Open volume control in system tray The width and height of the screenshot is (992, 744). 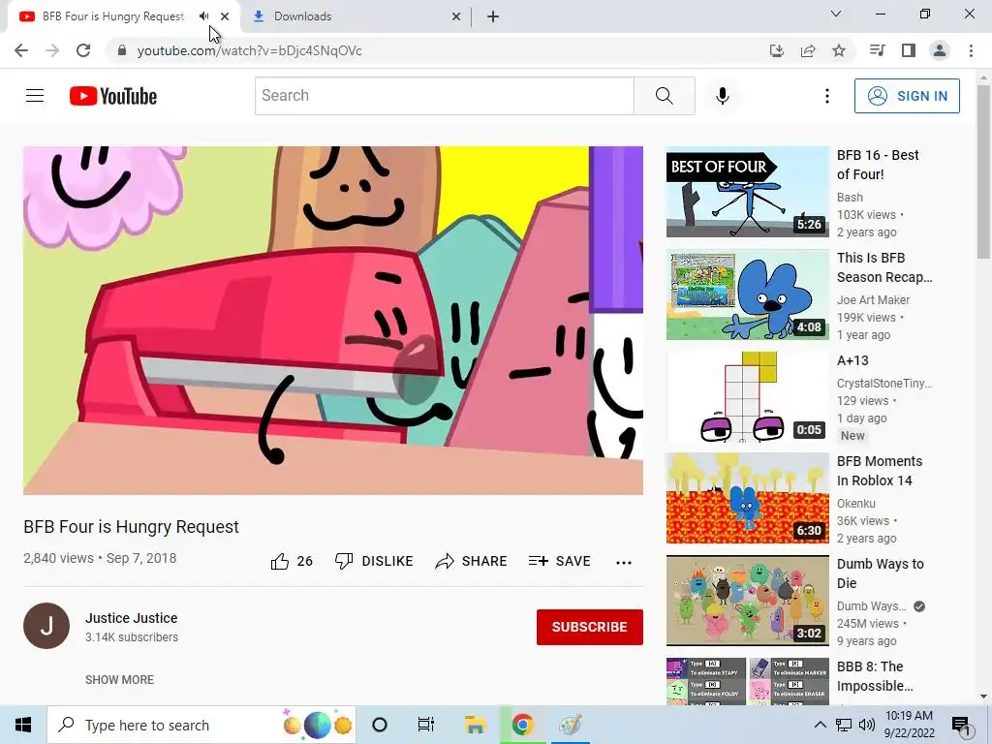[x=867, y=725]
